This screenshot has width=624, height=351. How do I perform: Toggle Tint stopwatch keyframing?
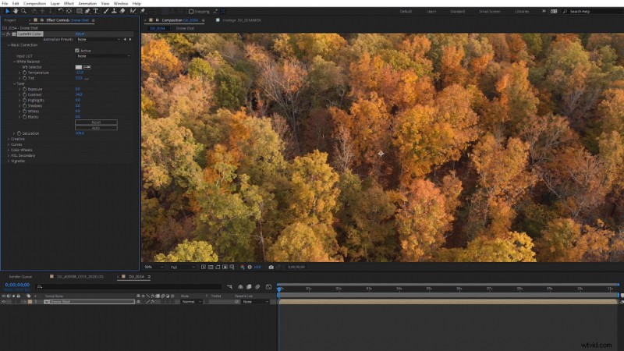[x=25, y=79]
